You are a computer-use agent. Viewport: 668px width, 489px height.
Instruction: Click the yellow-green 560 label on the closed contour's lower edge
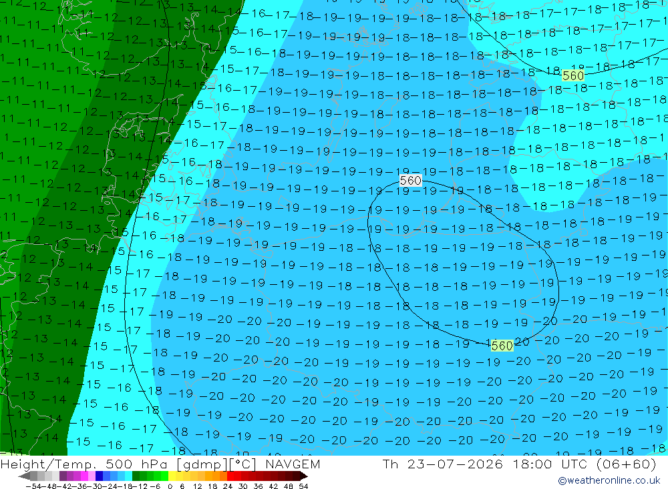pos(502,346)
